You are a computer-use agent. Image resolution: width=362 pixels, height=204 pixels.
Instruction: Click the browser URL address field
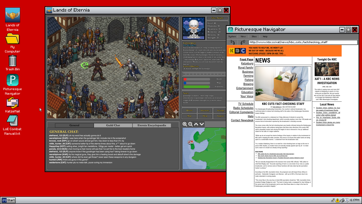click(303, 42)
